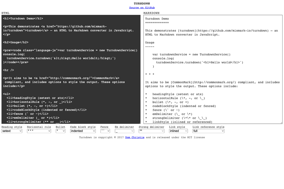
Task: Open the Strong delimiter dropdown
Action: pos(152,131)
